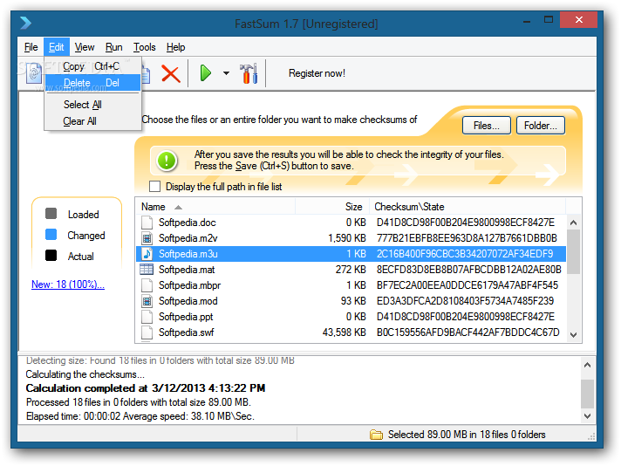Select the Softpedia.swf file name
Viewport: 621px width, 466px height.
tap(187, 332)
